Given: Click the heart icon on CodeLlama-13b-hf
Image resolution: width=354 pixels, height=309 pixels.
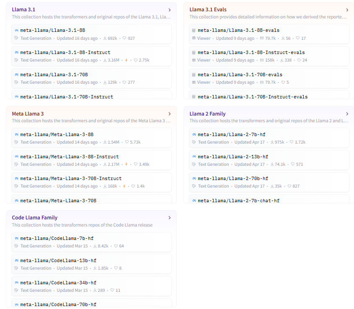Looking at the screenshot, I should click(x=115, y=268).
